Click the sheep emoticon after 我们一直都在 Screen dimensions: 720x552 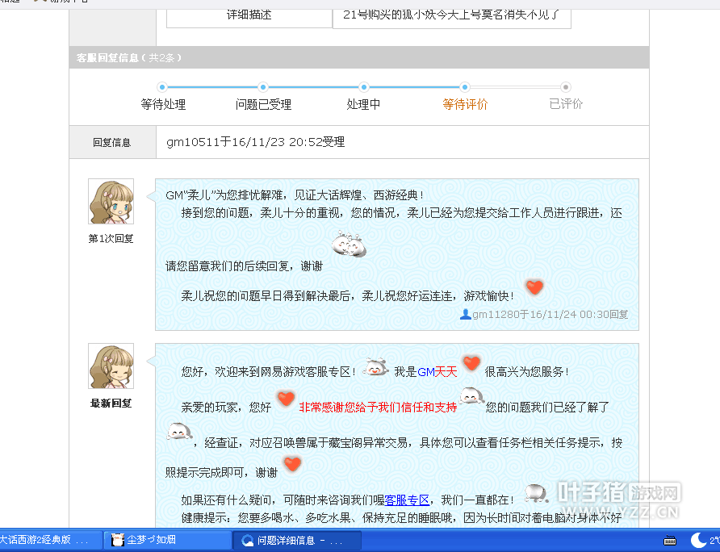[537, 493]
